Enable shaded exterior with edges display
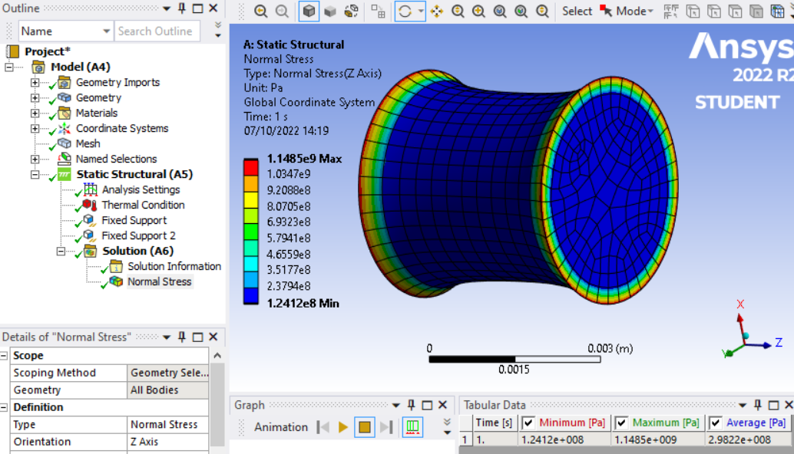 click(309, 12)
